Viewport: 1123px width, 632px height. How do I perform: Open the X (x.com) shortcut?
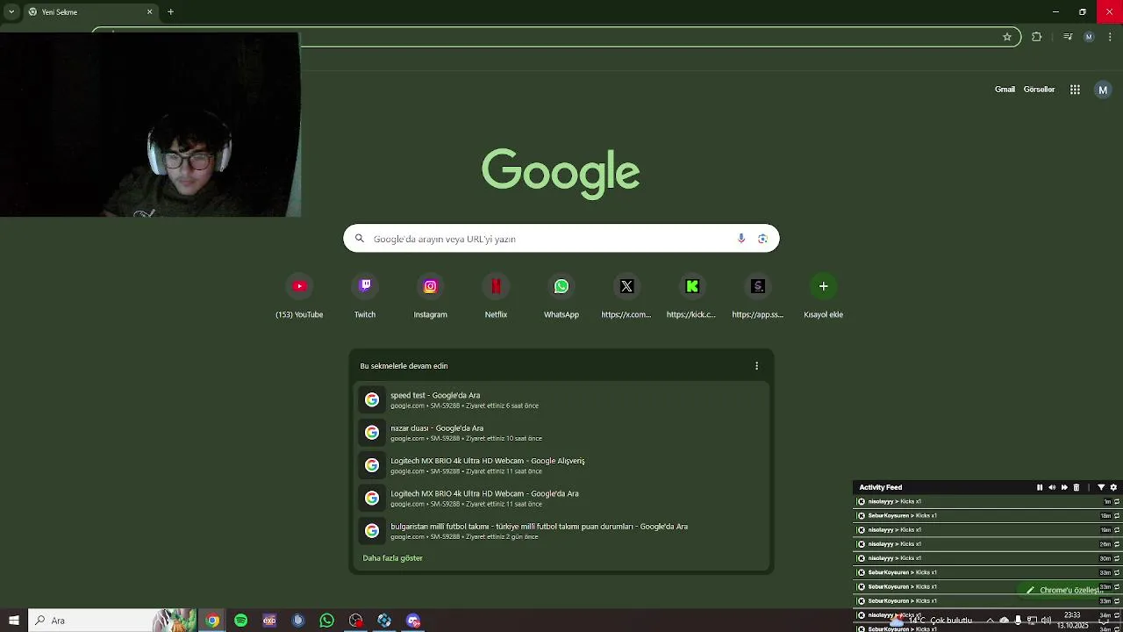tap(626, 297)
